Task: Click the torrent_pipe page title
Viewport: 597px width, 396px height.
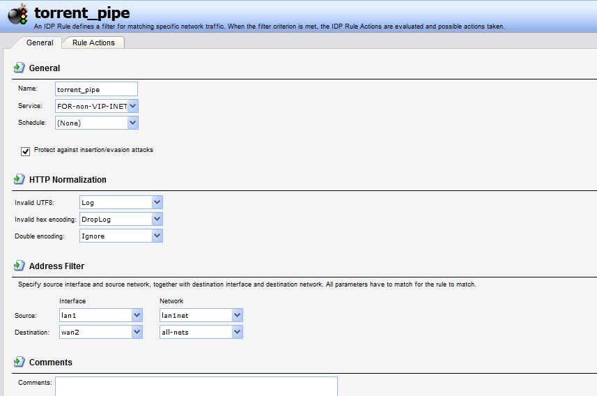Action: point(82,13)
